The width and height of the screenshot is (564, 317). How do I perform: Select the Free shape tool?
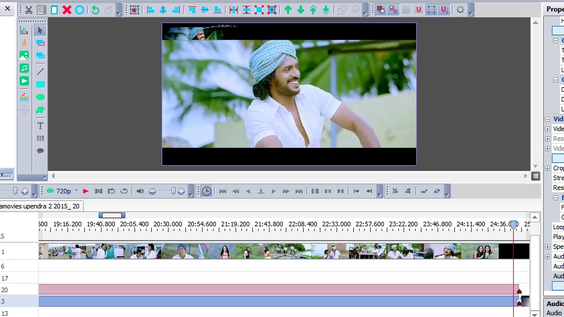[40, 110]
